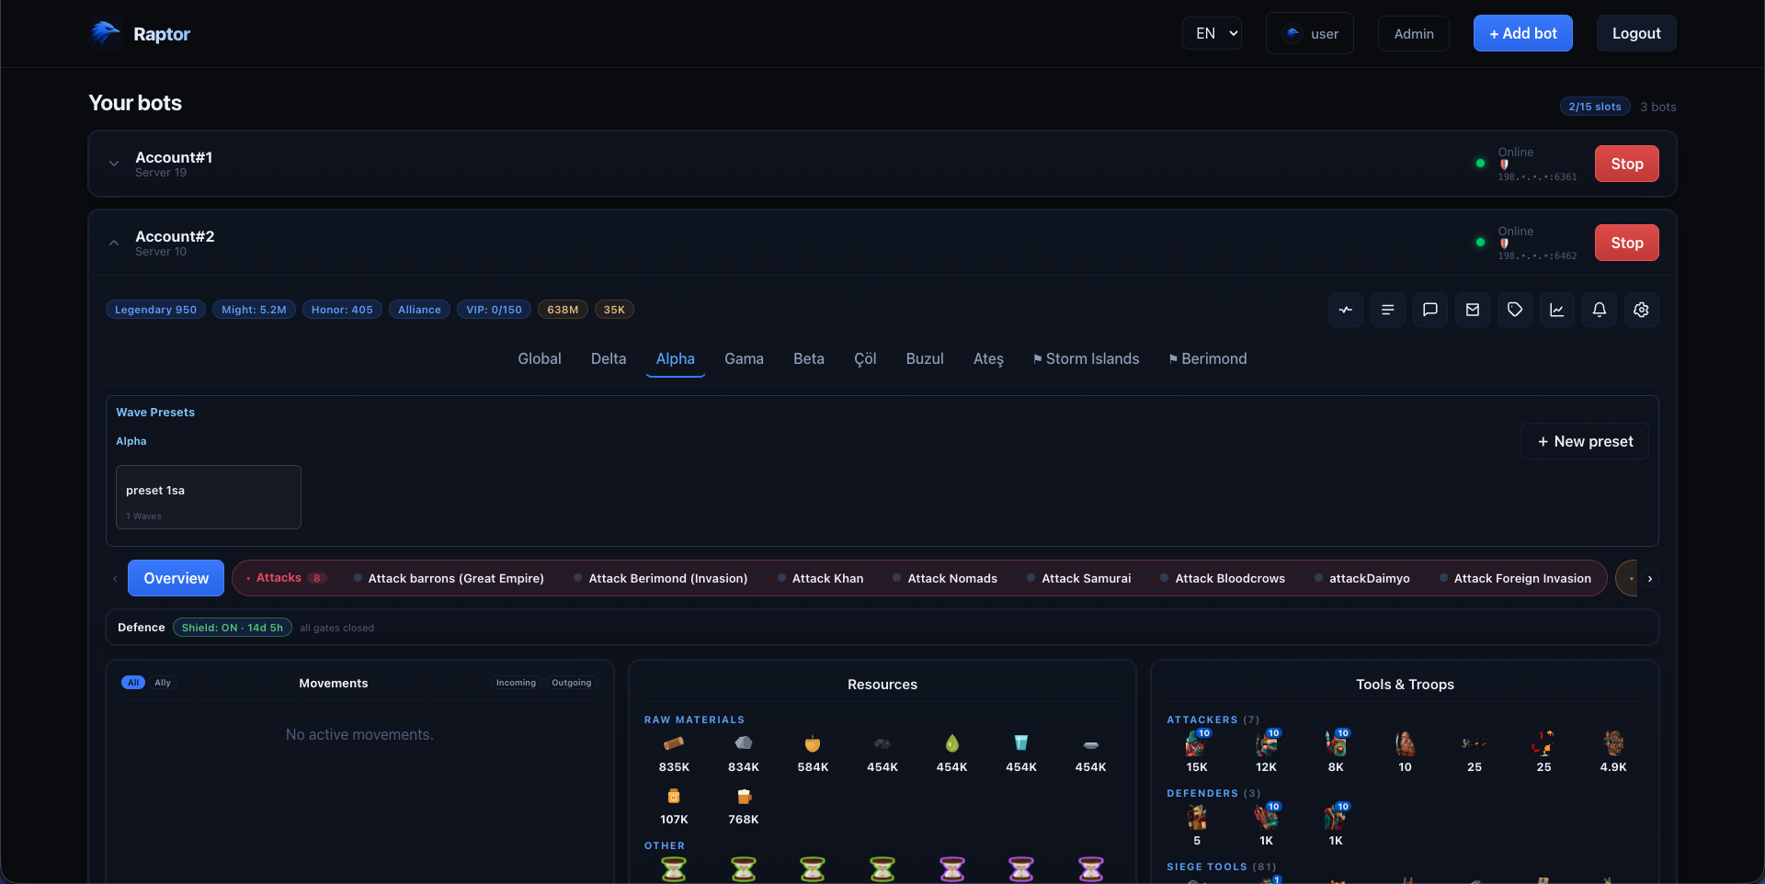Click the attacker troop icon with 12K
Screen dimensions: 1765x884
pyautogui.click(x=1267, y=742)
